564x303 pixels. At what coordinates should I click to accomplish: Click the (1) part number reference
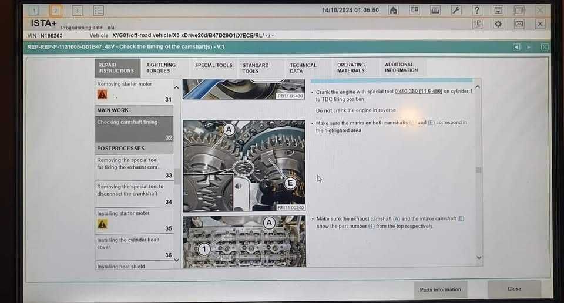[371, 226]
